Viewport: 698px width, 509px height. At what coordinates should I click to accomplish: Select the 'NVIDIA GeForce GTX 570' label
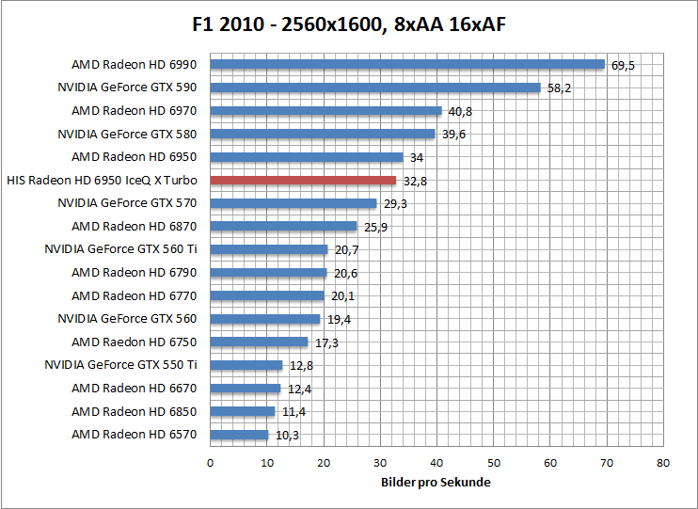(x=127, y=203)
